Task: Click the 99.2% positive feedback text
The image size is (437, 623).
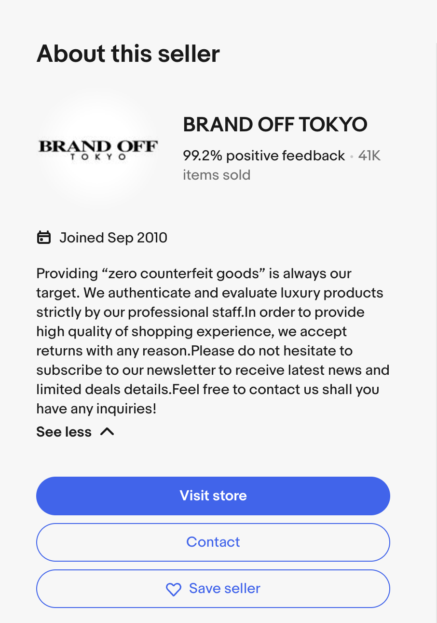Action: 264,156
